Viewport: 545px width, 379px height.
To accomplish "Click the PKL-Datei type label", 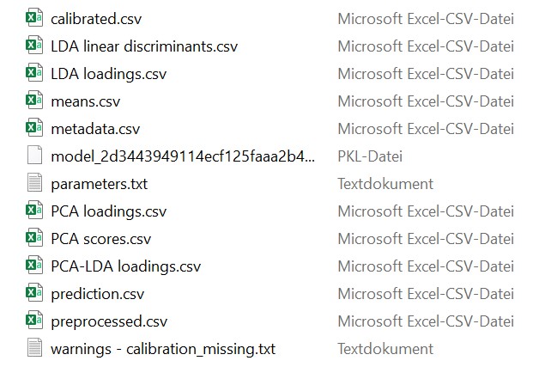I will 370,156.
